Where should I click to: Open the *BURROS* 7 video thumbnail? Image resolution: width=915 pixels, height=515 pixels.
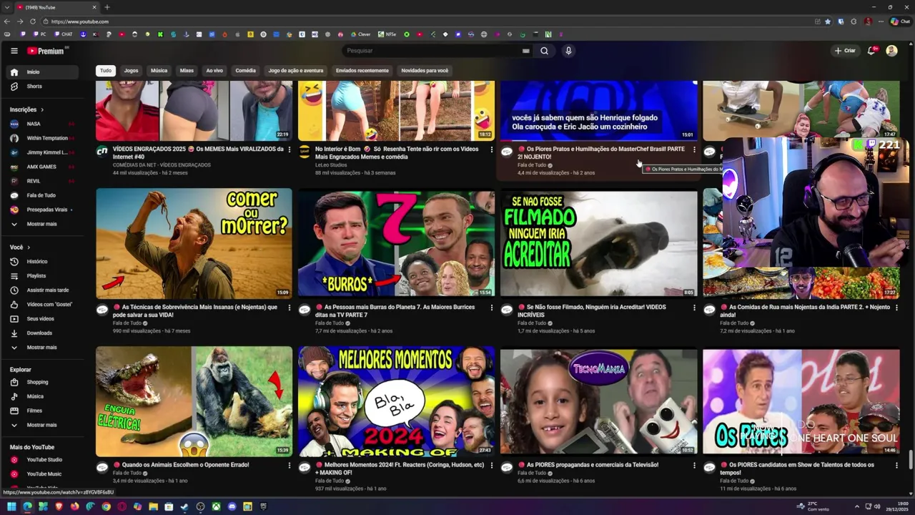(x=396, y=243)
